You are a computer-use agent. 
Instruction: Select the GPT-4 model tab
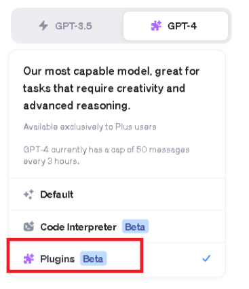click(x=176, y=26)
